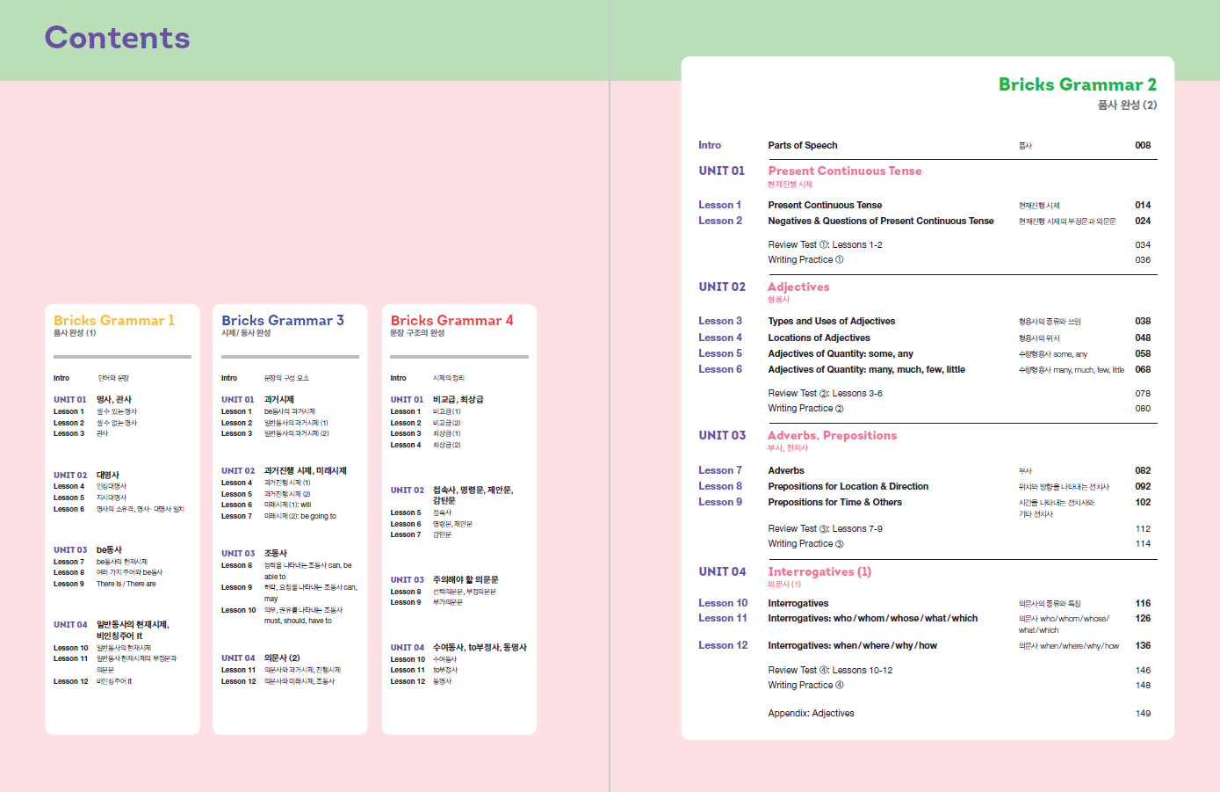Image resolution: width=1220 pixels, height=792 pixels.
Task: Select the "Bricks Grammar 4" card title
Action: coord(451,320)
